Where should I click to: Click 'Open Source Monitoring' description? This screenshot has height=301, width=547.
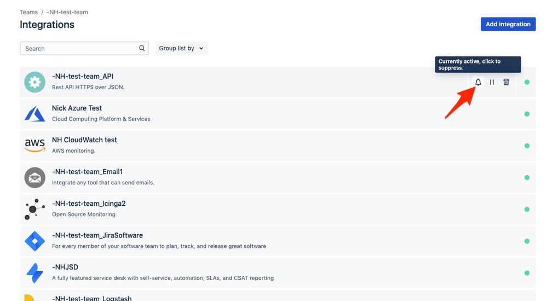(x=84, y=214)
